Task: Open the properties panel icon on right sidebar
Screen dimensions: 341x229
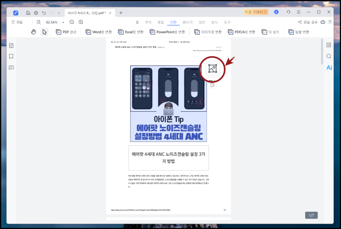Action: [x=329, y=45]
